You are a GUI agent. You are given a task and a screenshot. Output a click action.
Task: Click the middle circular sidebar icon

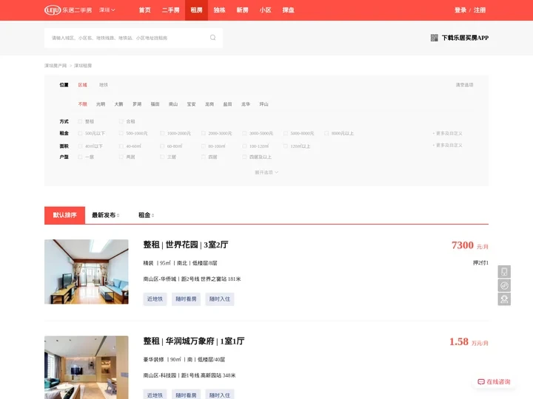504,285
